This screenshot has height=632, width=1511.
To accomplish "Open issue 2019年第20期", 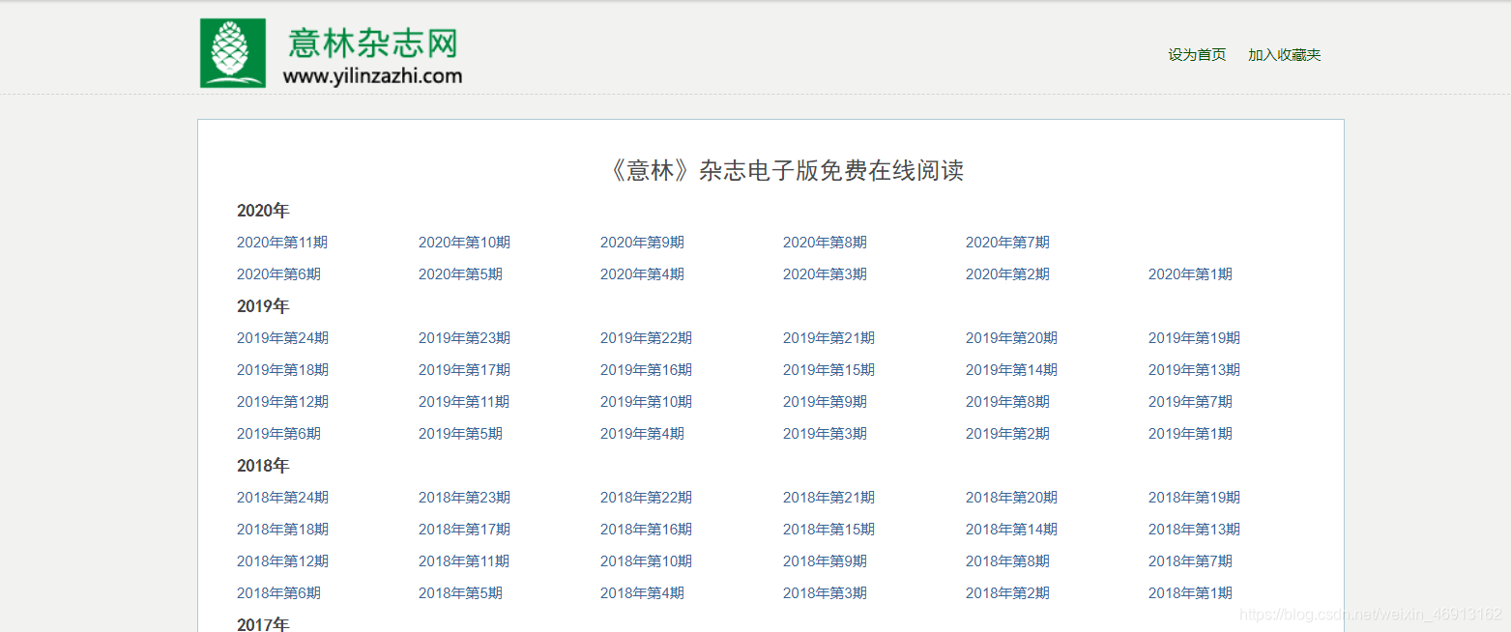I will coord(1011,338).
